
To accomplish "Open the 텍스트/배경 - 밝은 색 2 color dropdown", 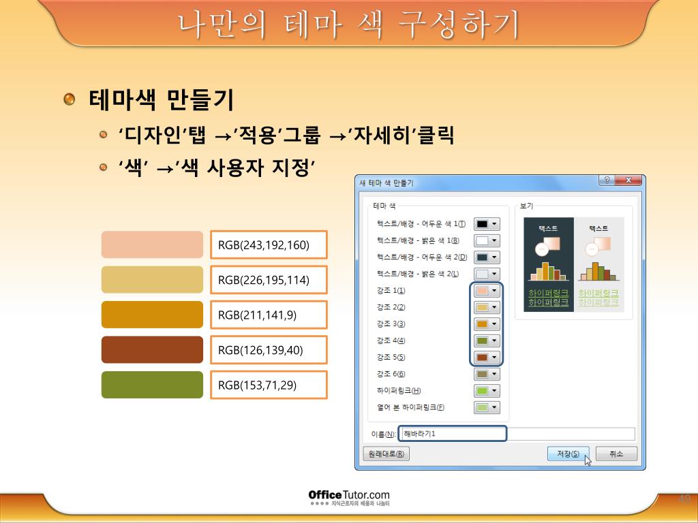I will click(x=487, y=274).
